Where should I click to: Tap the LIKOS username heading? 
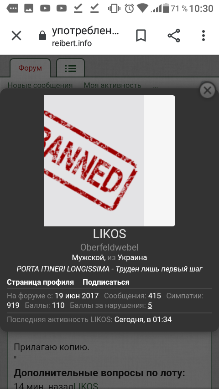point(109,234)
